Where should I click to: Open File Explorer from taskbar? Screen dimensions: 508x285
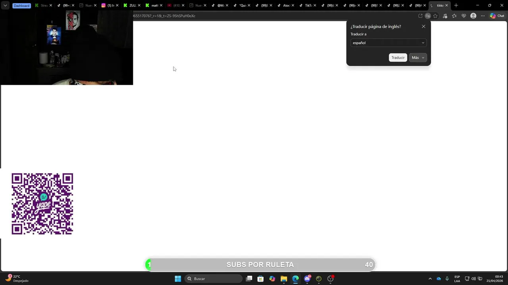click(x=284, y=279)
